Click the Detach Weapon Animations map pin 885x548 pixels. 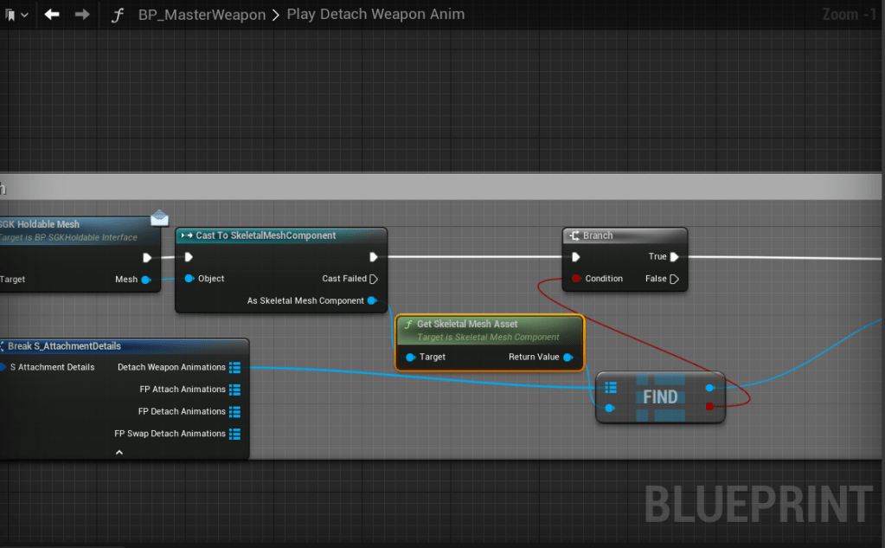[234, 367]
